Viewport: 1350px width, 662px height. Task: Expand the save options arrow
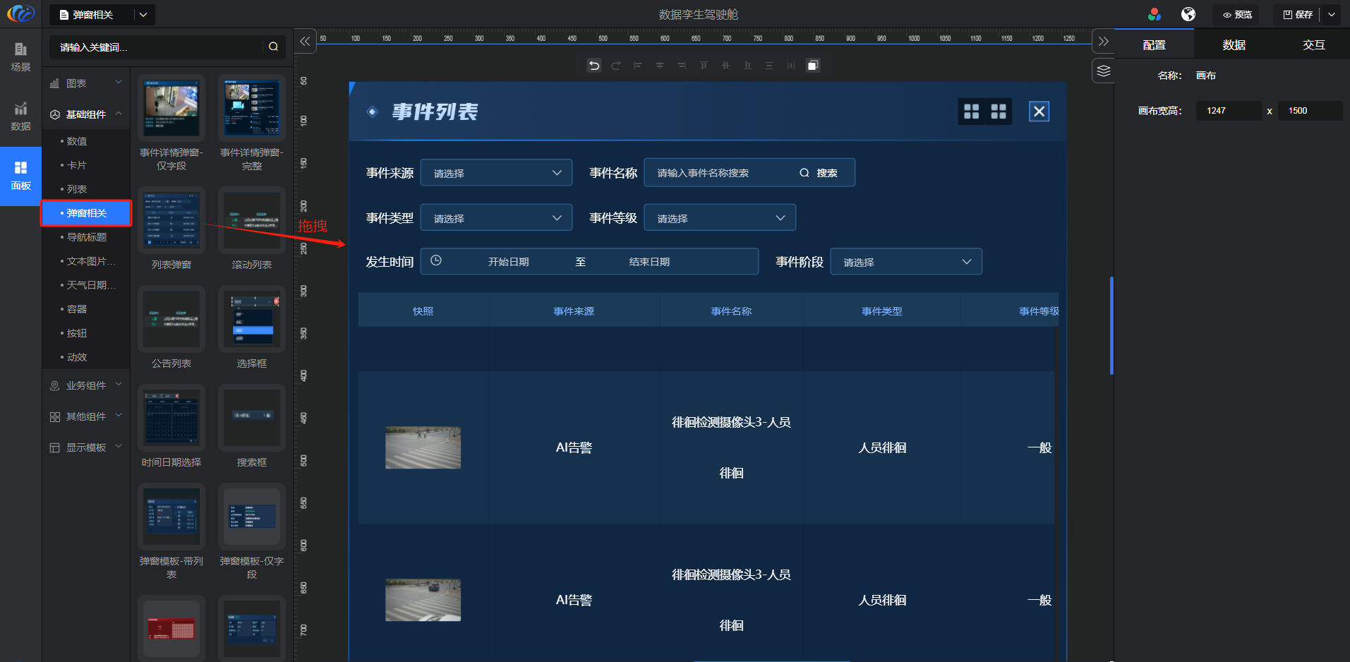[1332, 14]
